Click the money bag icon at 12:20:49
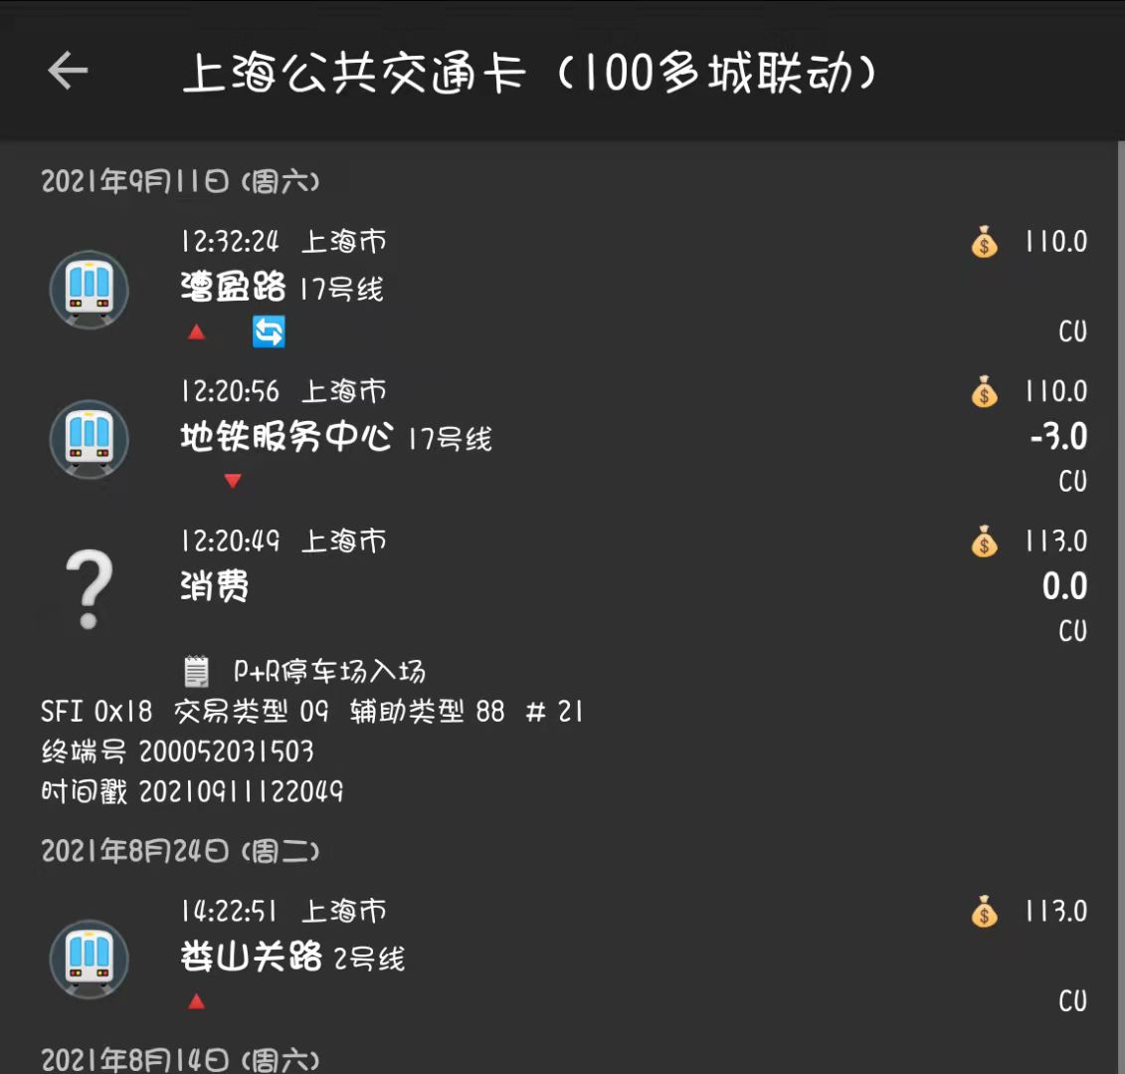This screenshot has width=1125, height=1074. (984, 541)
